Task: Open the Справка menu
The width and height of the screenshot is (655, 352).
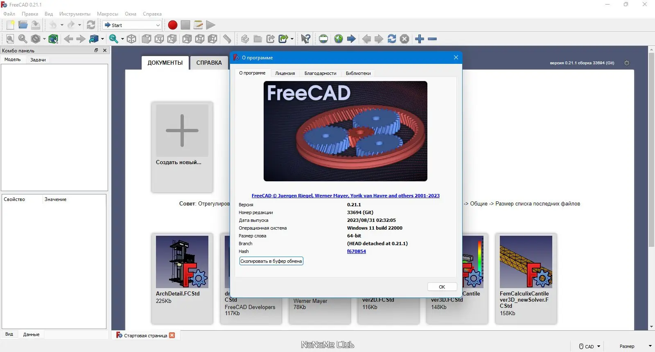Action: [152, 14]
